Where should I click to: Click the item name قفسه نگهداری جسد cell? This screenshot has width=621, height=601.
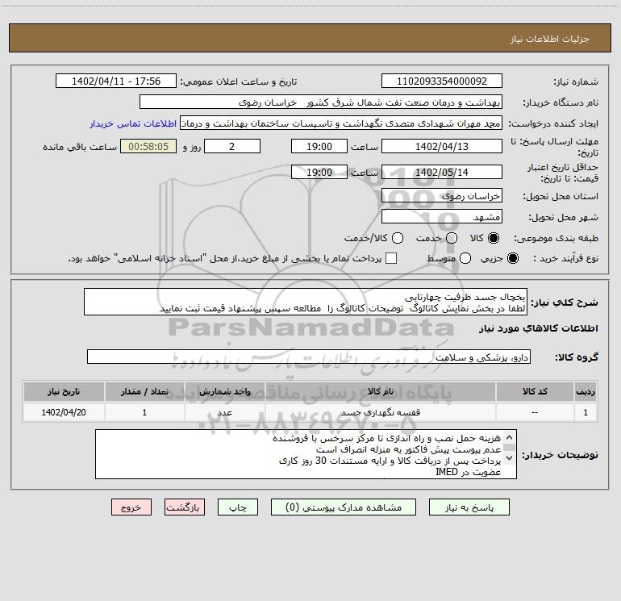380,412
